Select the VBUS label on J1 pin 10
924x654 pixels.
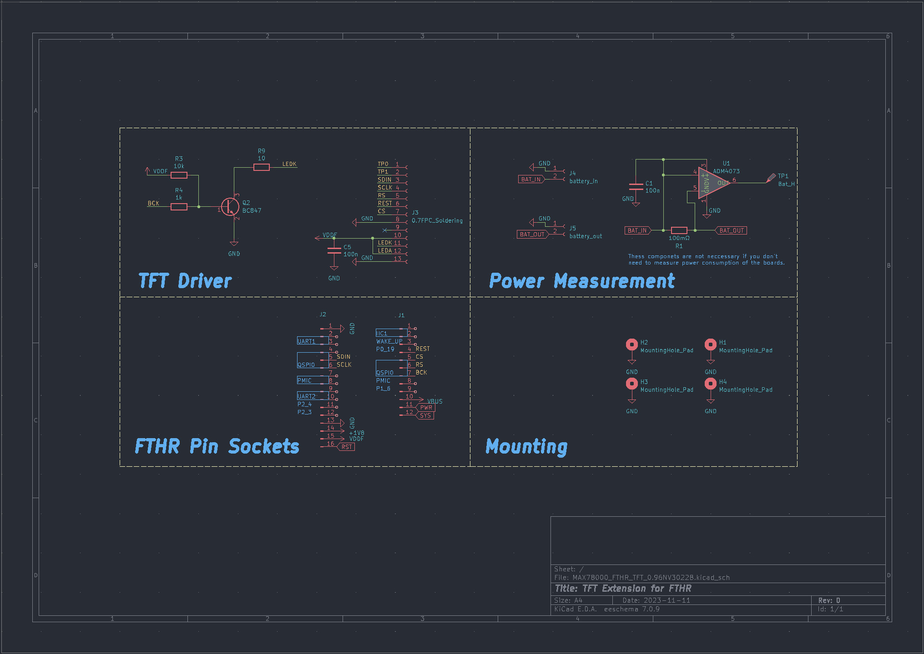[435, 401]
